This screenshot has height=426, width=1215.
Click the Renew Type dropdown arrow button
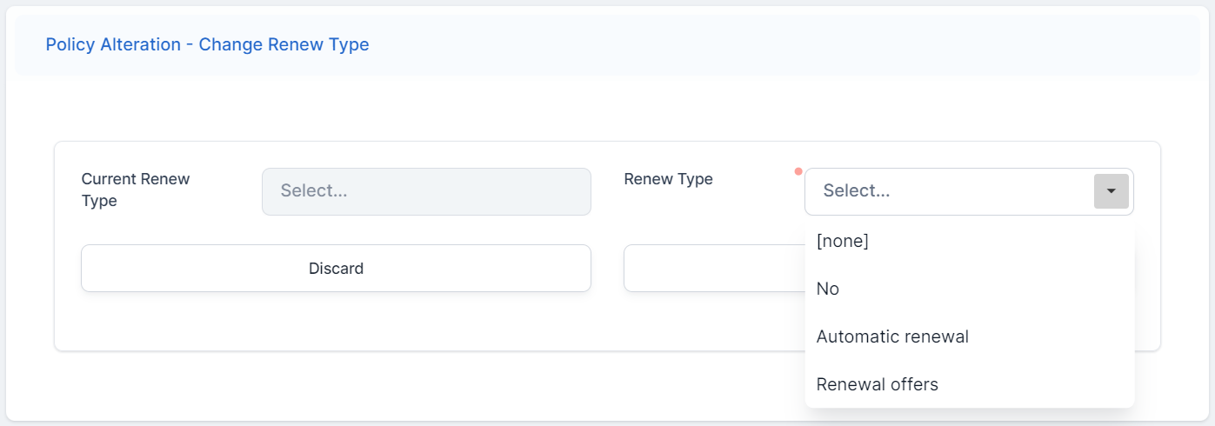(1111, 191)
